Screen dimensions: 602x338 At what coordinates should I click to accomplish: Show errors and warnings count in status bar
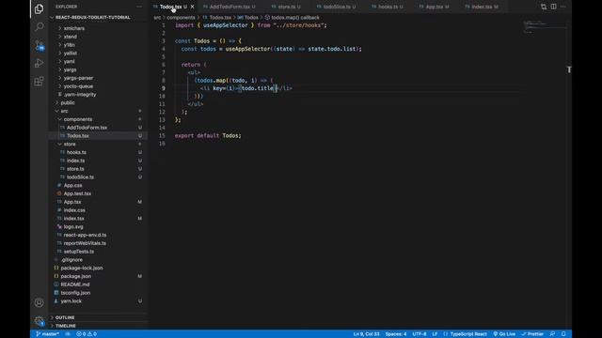point(87,334)
